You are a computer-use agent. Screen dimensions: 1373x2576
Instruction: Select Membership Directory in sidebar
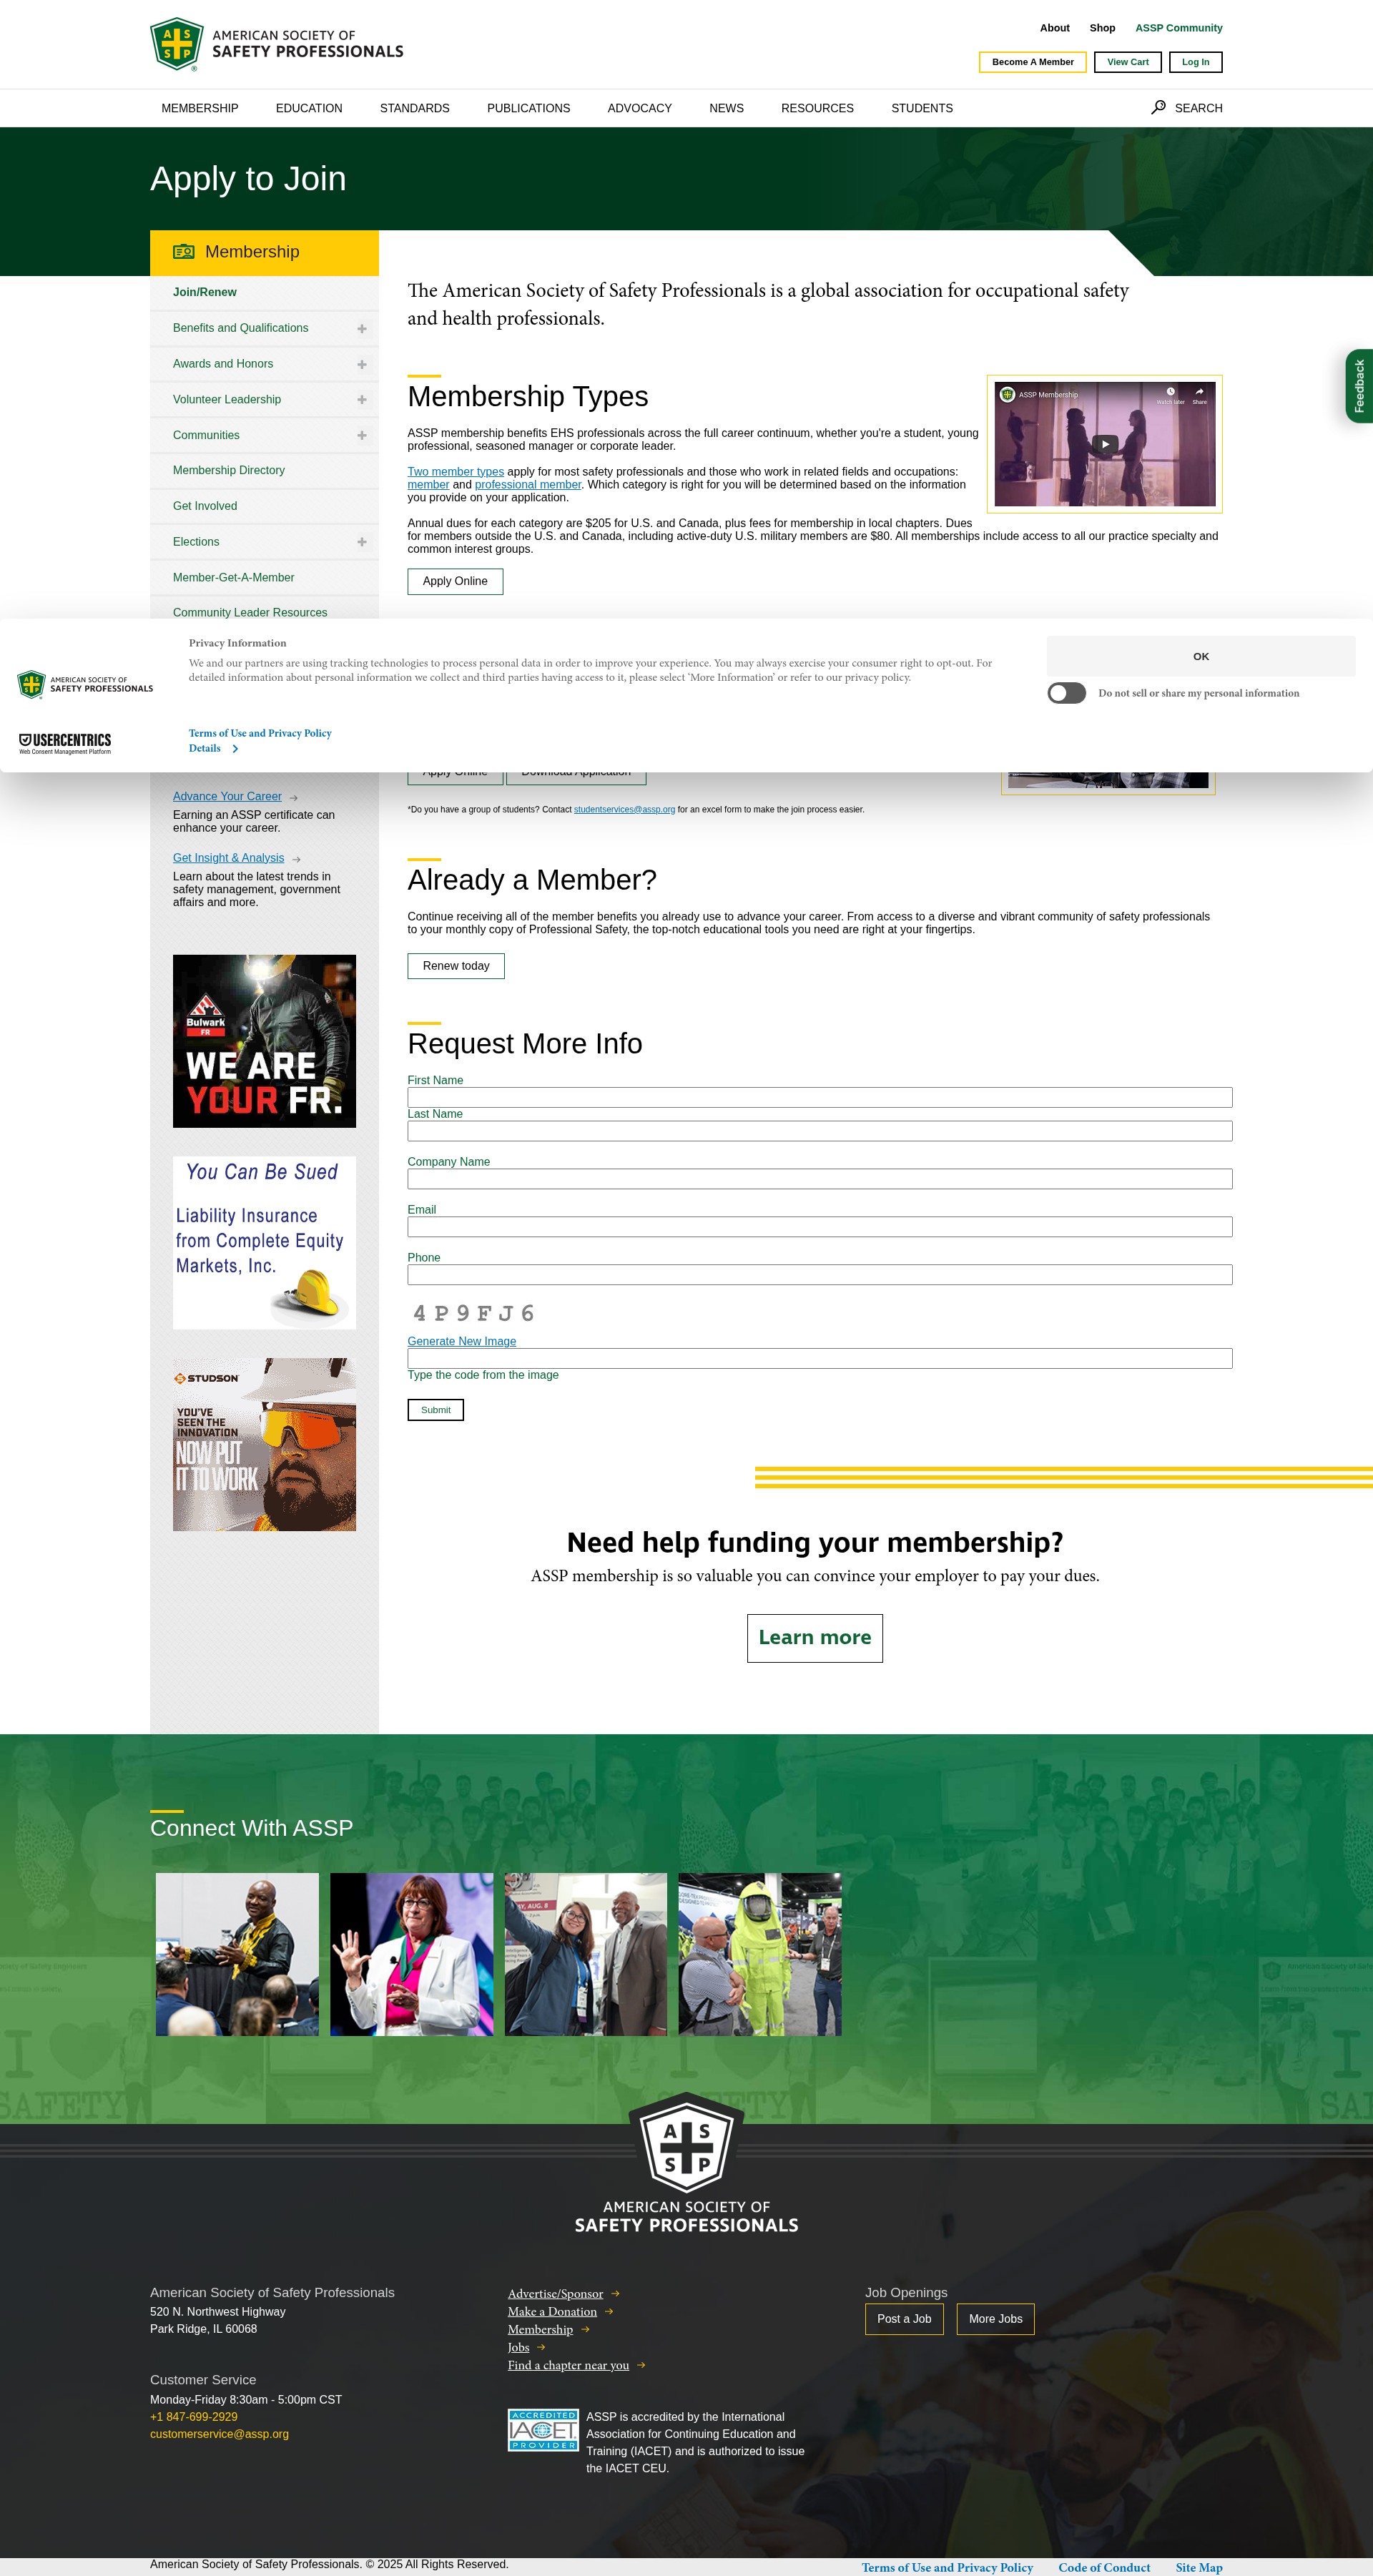tap(229, 471)
